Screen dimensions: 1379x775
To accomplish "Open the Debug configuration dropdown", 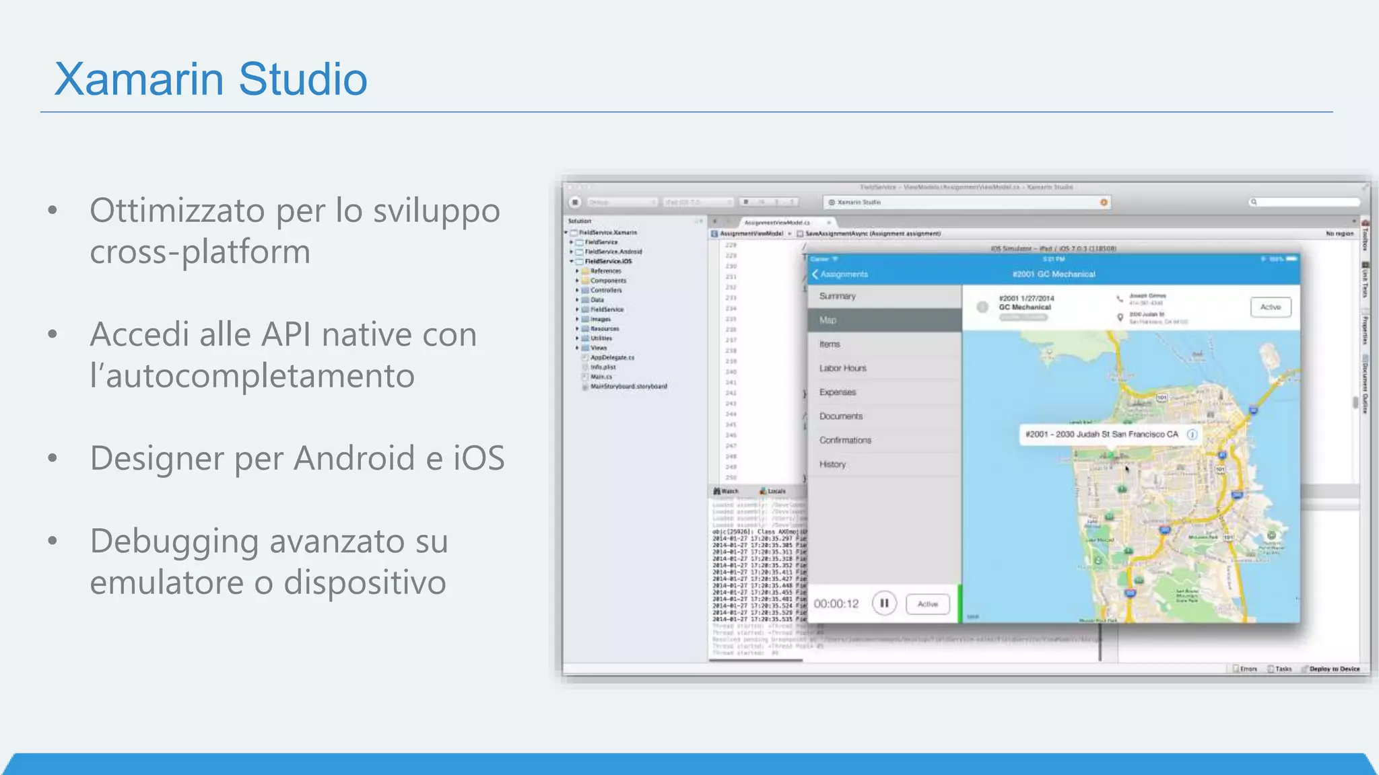I will coord(621,202).
